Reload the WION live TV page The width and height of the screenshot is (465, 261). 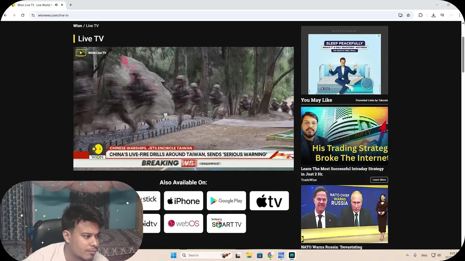point(23,15)
